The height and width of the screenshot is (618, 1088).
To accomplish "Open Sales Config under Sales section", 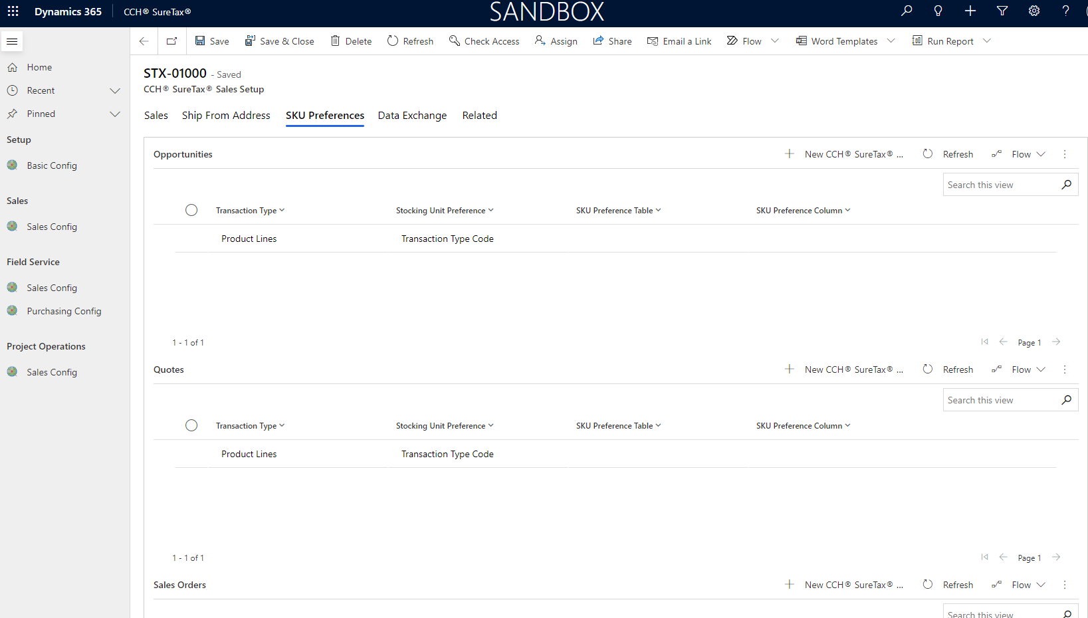I will pos(52,227).
